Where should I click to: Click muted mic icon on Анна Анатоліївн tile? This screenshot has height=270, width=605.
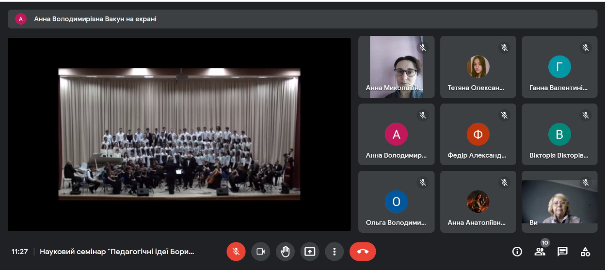504,182
